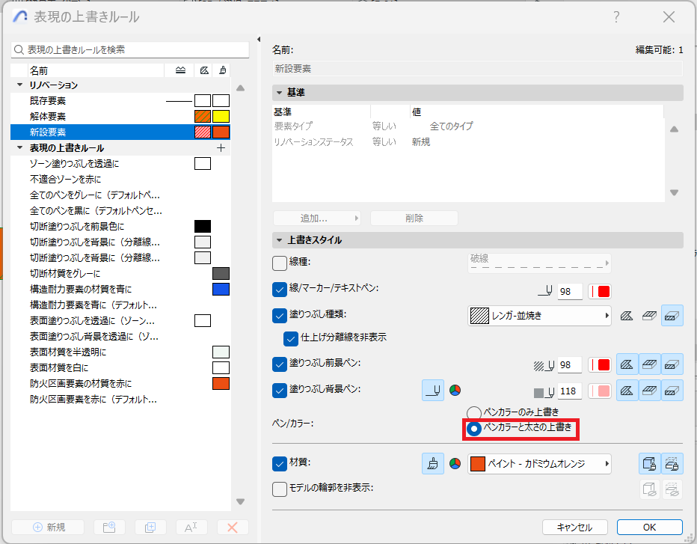
Task: Click pink pen swatch for 塗りつぶし背景ペン
Action: [600, 391]
